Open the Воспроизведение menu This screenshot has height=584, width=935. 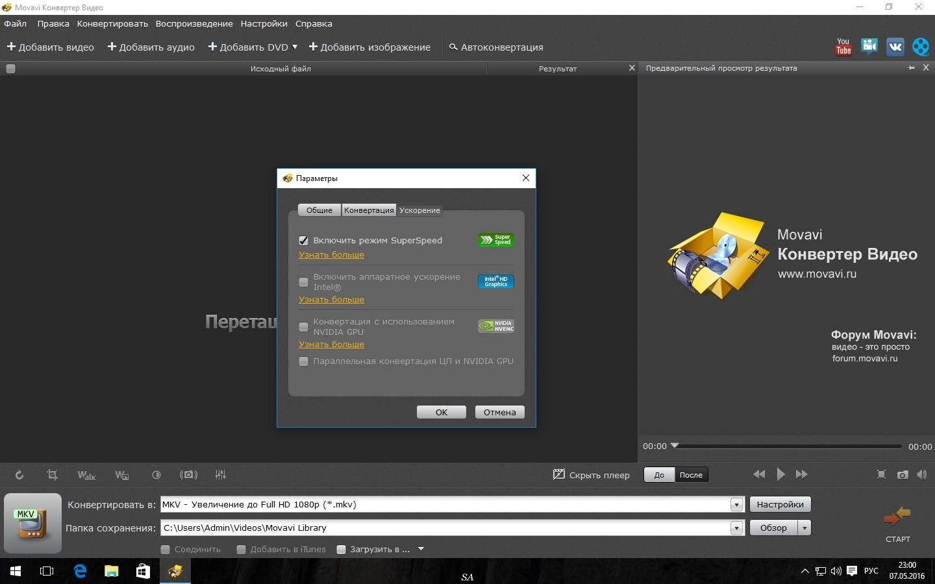(194, 23)
